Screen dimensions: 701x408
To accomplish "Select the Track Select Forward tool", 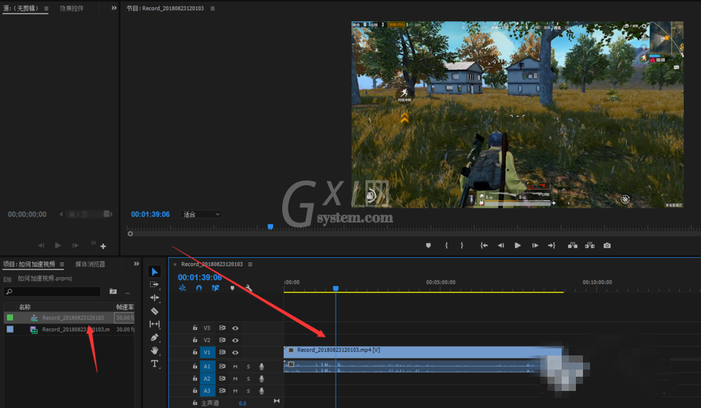I will [x=154, y=284].
